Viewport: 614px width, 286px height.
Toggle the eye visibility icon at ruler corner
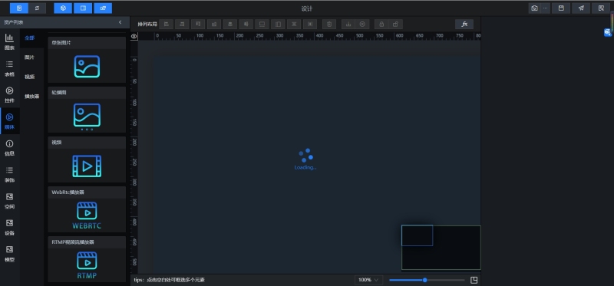(134, 36)
